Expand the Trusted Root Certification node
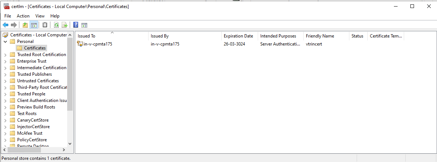Image resolution: width=437 pixels, height=162 pixels. tap(5, 55)
